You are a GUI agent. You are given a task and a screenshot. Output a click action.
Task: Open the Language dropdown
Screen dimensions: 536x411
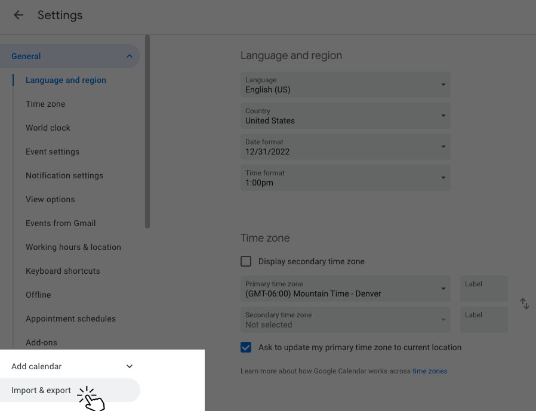[x=345, y=85]
